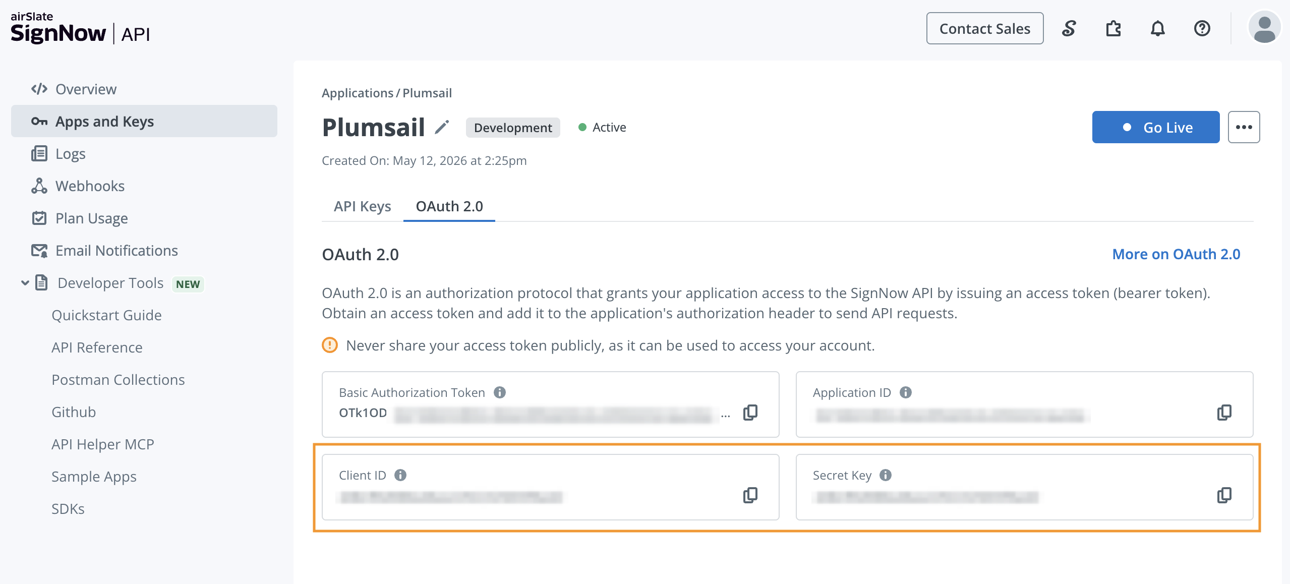Screen dimensions: 1290x584
Task: Click the Email Notifications envelope icon
Action: tap(39, 250)
